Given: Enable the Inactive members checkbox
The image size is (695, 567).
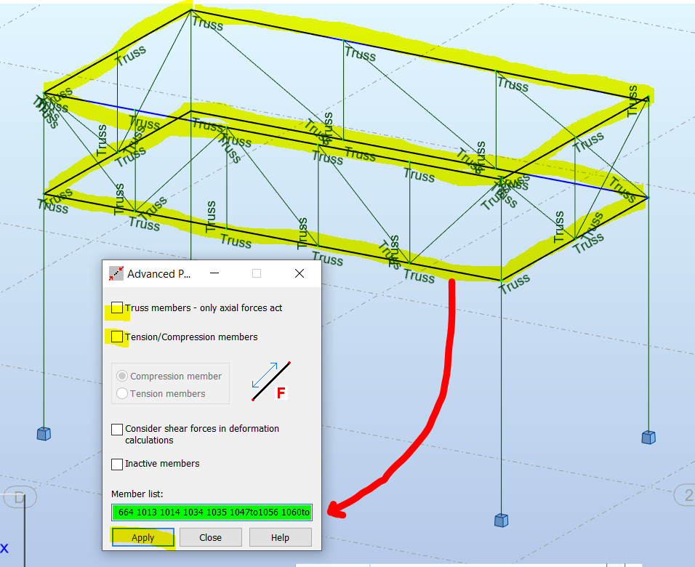Looking at the screenshot, I should tap(117, 464).
